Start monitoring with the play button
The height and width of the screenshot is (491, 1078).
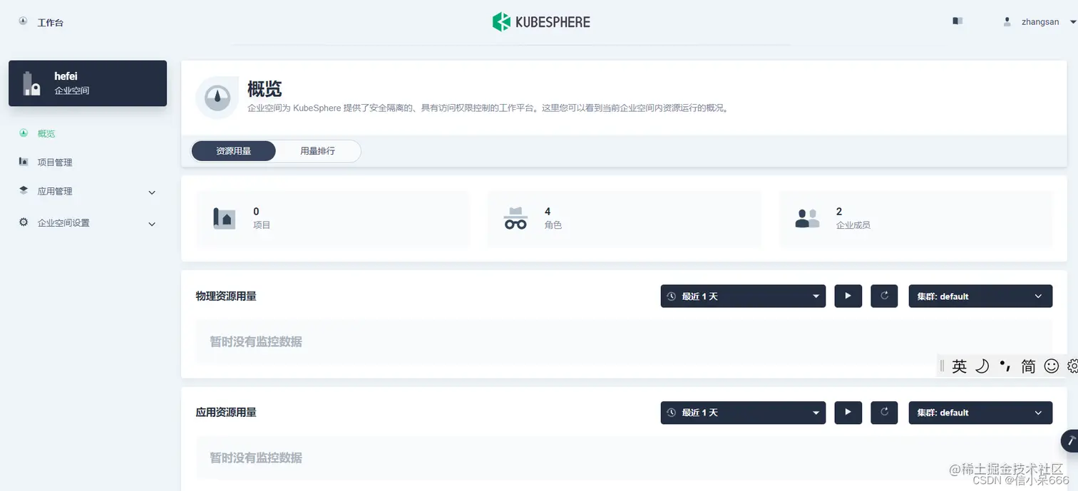coord(848,296)
